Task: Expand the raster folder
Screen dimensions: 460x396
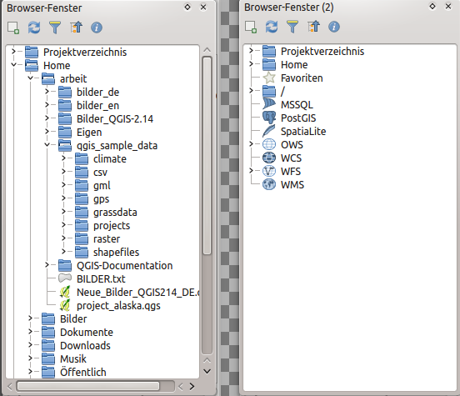Action: tap(63, 238)
